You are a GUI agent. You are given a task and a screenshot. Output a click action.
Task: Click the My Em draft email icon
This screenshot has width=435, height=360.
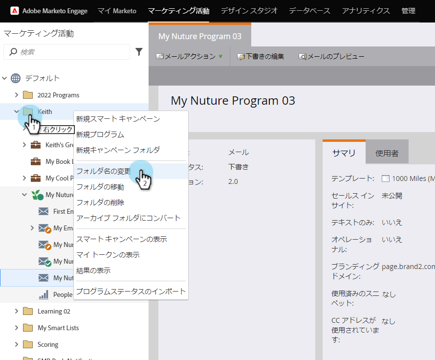click(x=44, y=228)
